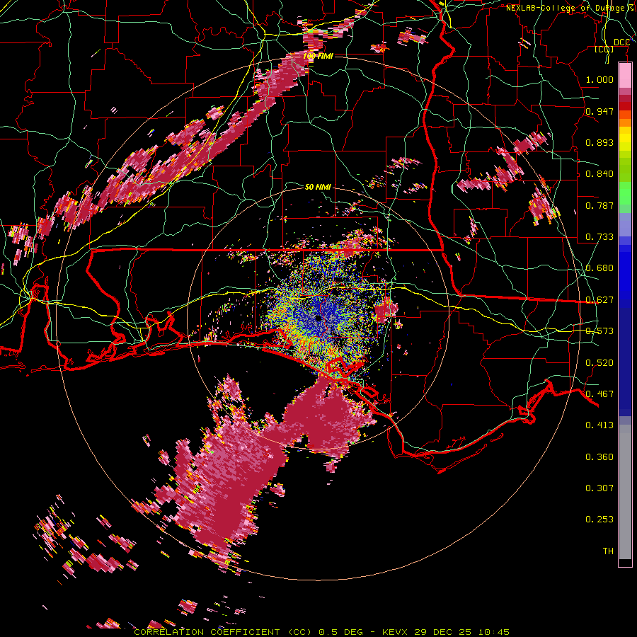637x637 pixels.
Task: Pick the bright green color scale segment
Action: [x=625, y=193]
